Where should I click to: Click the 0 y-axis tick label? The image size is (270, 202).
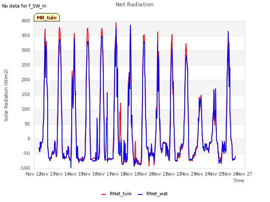click(x=29, y=138)
